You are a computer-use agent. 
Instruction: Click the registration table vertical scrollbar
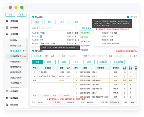click(x=136, y=75)
